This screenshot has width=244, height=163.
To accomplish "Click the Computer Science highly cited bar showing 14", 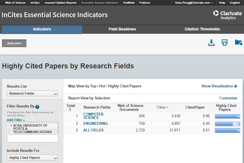I will tap(228, 116).
